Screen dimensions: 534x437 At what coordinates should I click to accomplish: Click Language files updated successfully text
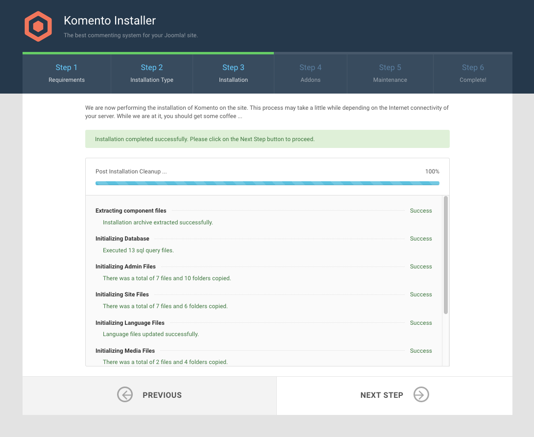click(x=150, y=334)
